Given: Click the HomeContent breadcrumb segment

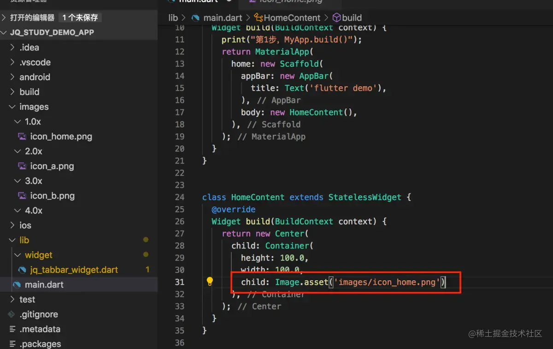Looking at the screenshot, I should pyautogui.click(x=292, y=18).
